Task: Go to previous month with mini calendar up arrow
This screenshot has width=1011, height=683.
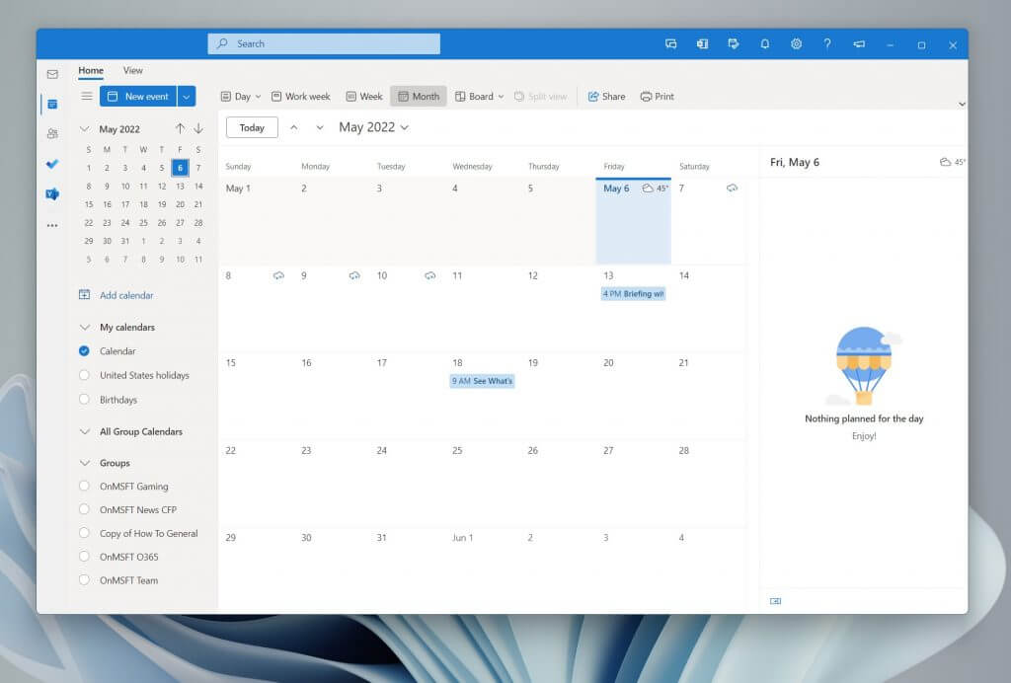Action: click(180, 128)
